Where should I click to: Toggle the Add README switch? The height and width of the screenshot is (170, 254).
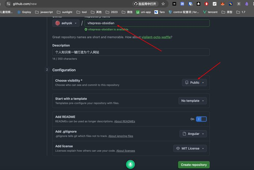coord(201,119)
